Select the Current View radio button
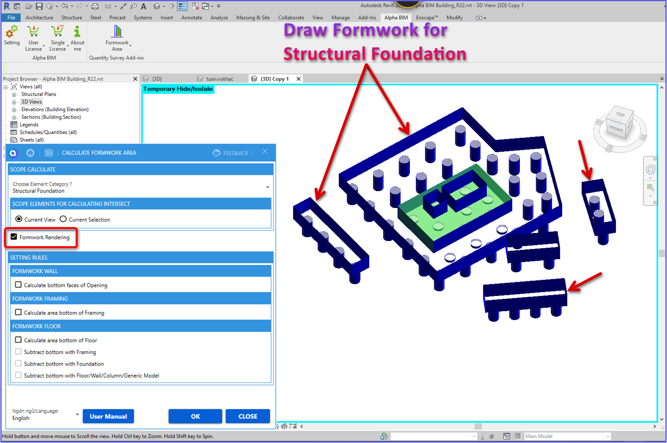The height and width of the screenshot is (443, 667). point(19,219)
